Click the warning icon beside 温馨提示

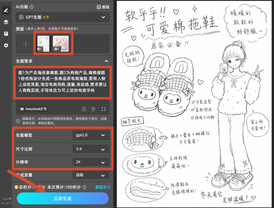click(18, 121)
